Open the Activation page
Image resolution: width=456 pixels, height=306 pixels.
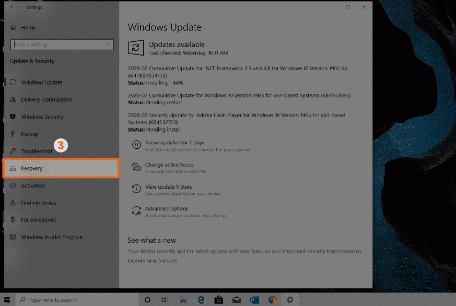pyautogui.click(x=62, y=186)
